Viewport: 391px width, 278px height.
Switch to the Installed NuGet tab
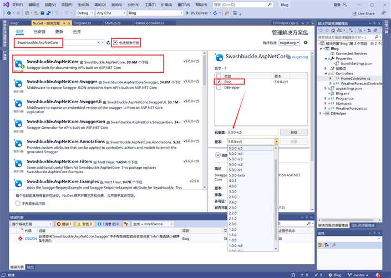coord(39,32)
